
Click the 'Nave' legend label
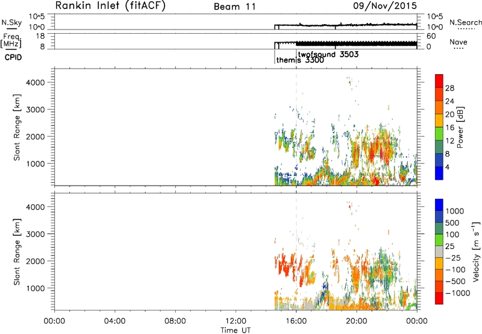(x=459, y=42)
